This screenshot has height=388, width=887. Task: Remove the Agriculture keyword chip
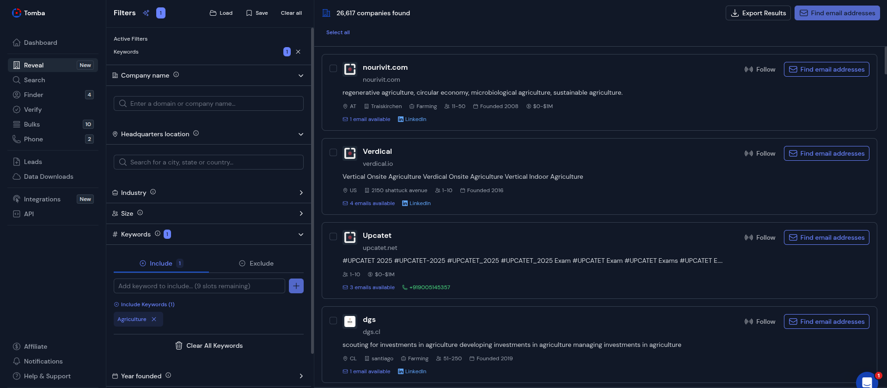(154, 319)
